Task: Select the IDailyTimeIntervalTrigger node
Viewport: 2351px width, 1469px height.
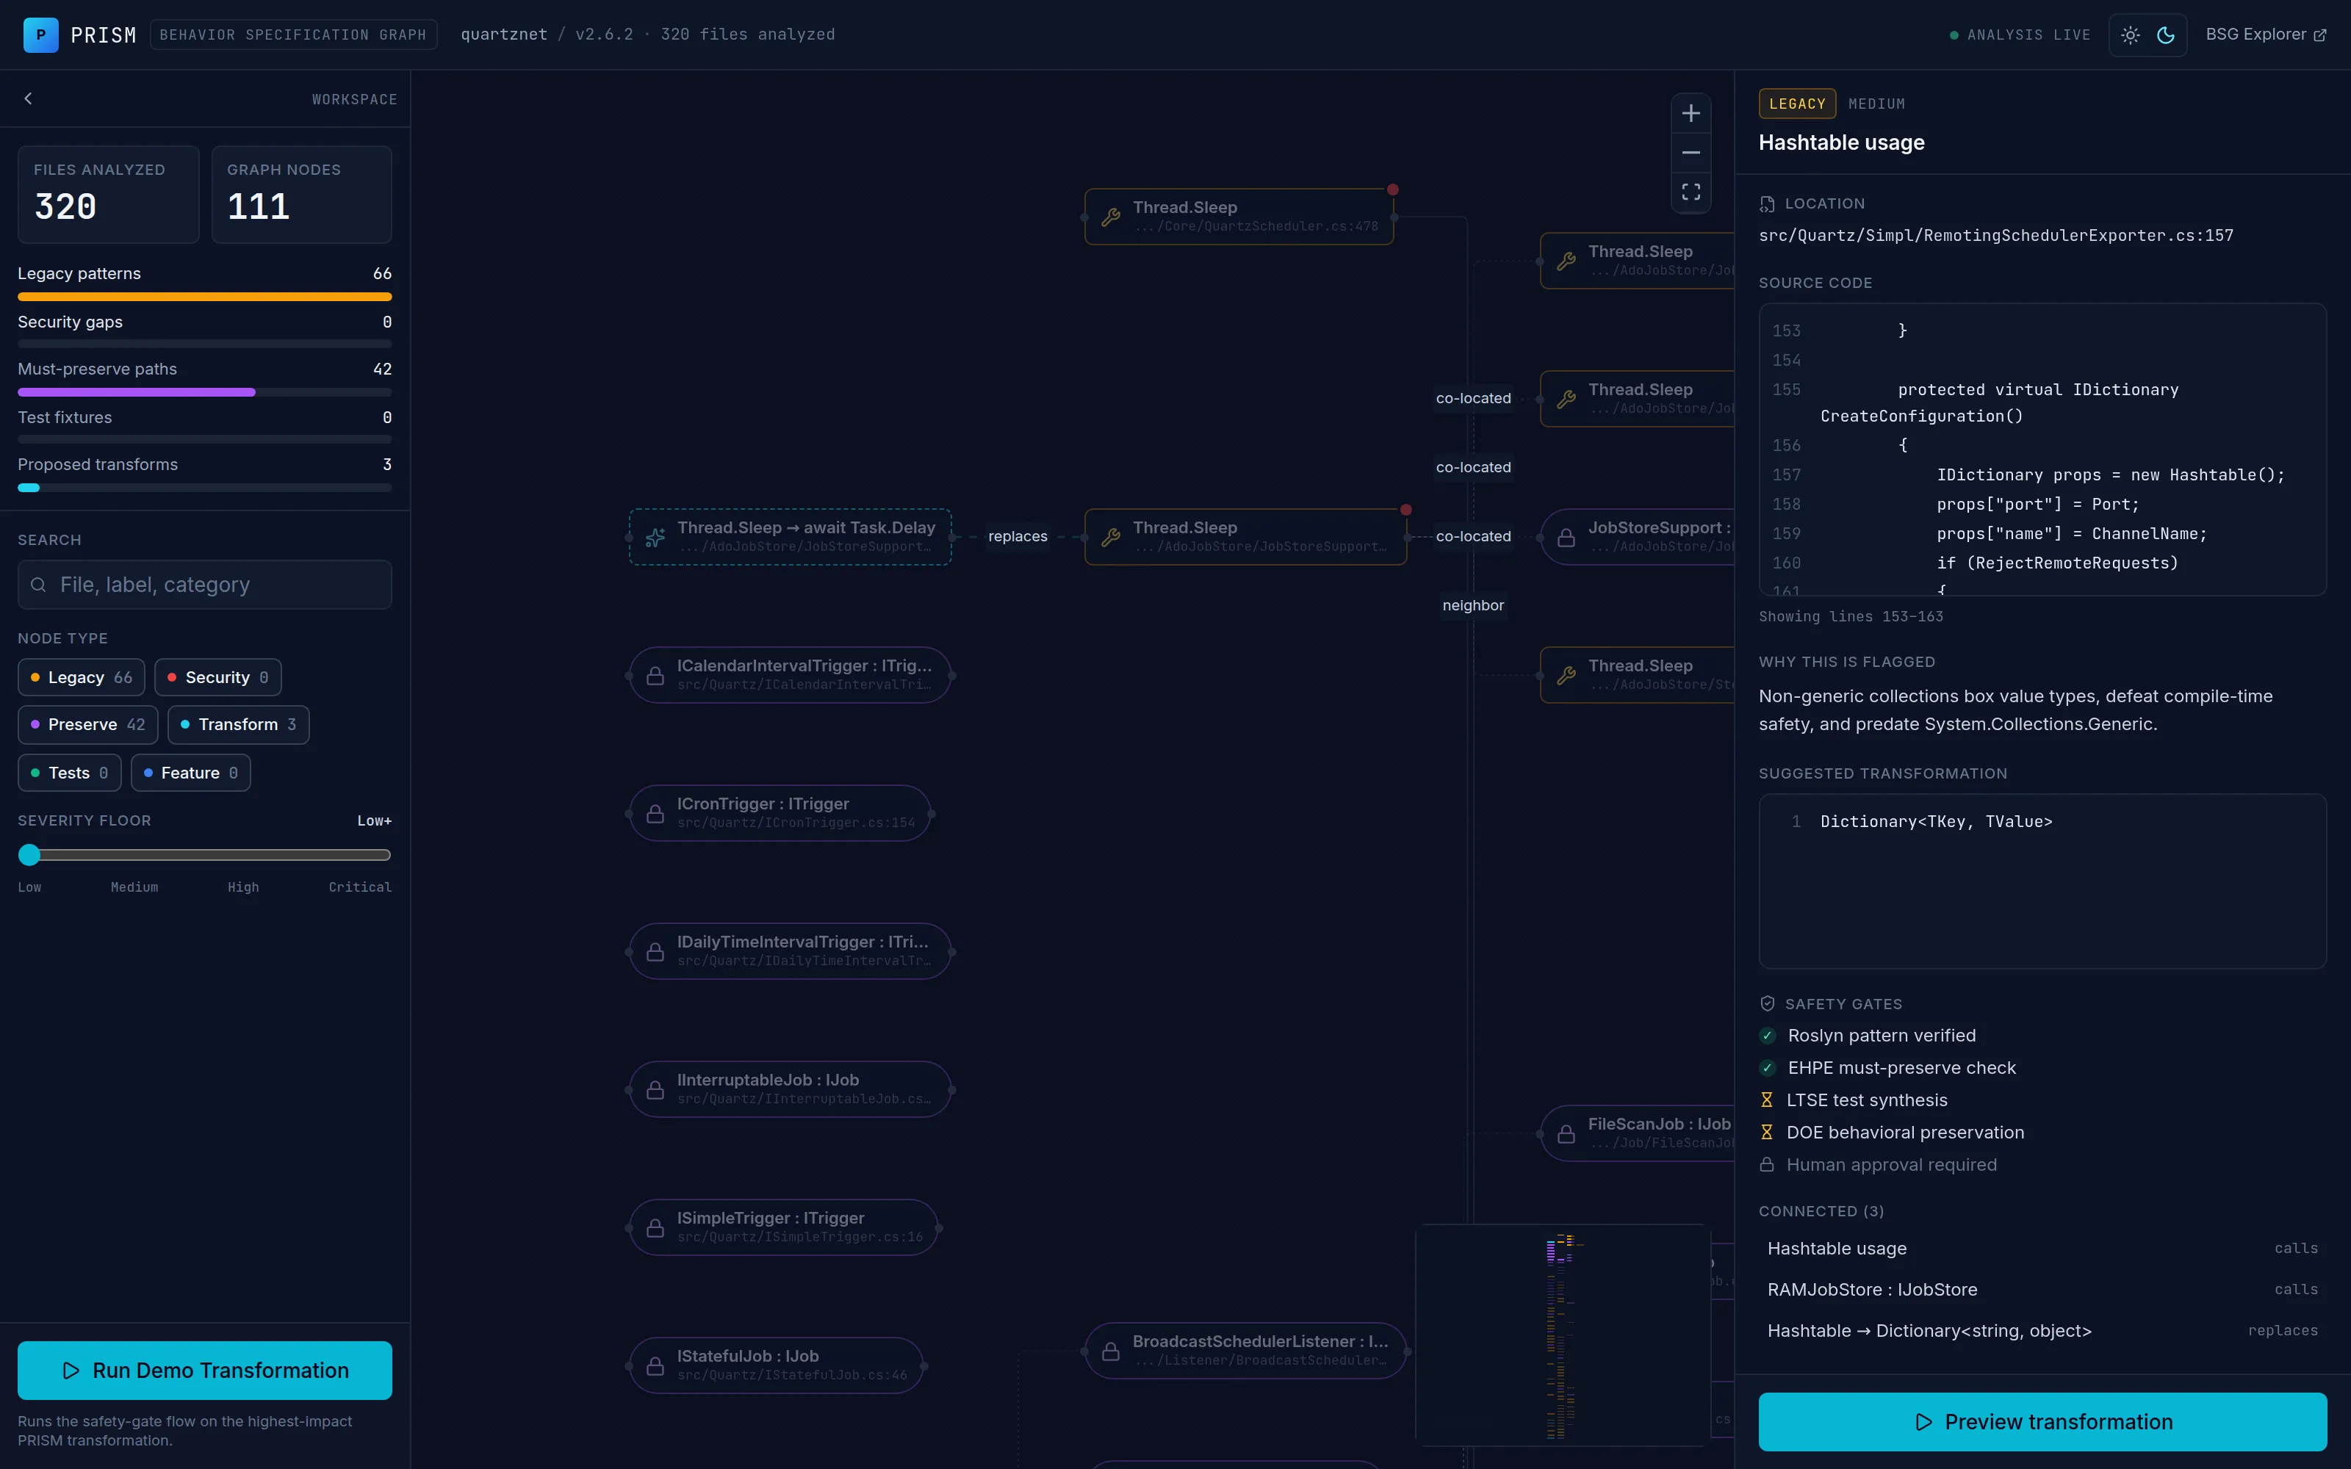Action: (x=790, y=951)
